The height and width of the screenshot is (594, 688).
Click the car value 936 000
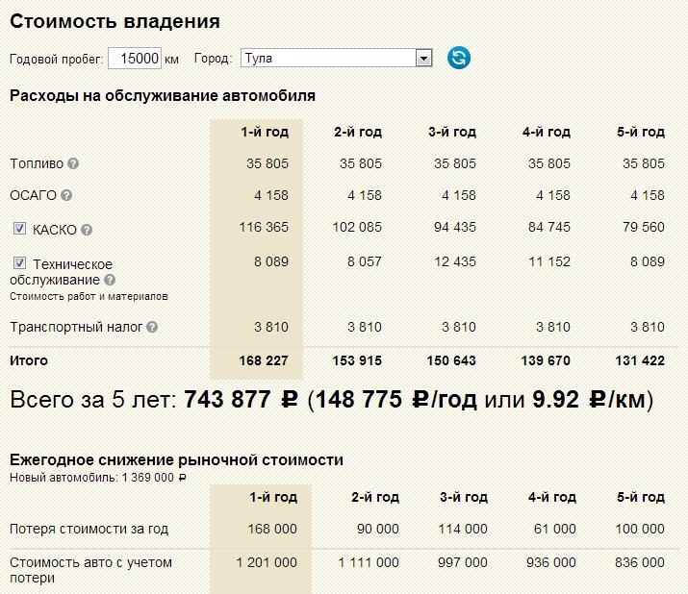click(x=551, y=562)
